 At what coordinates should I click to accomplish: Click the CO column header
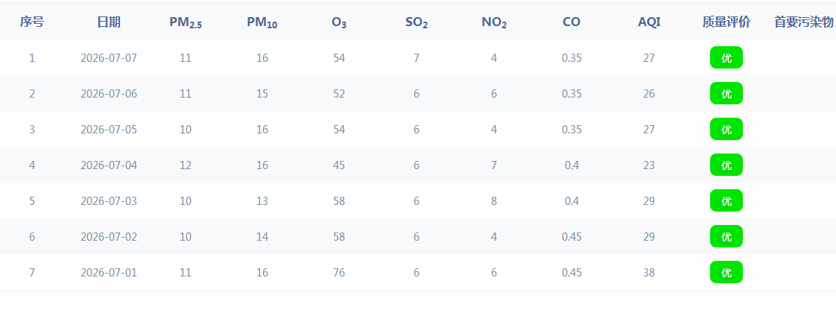pos(571,22)
